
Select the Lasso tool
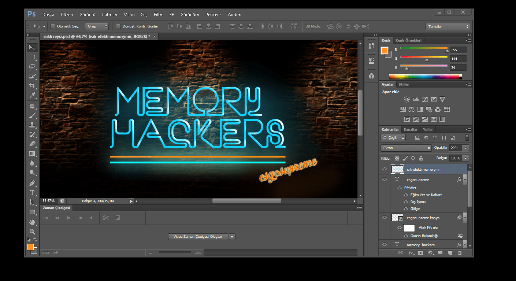pyautogui.click(x=32, y=67)
